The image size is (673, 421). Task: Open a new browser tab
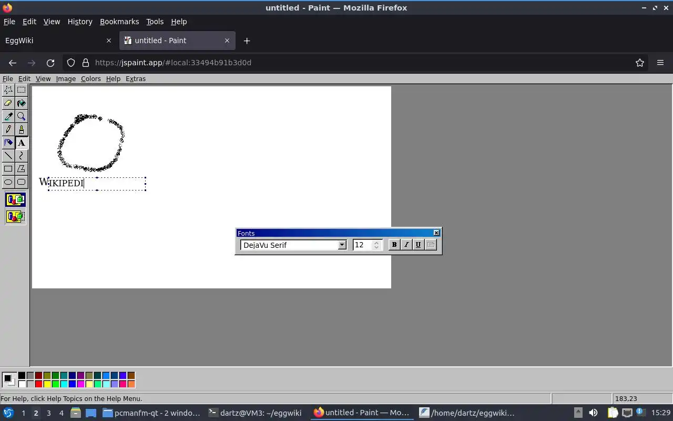tap(247, 41)
